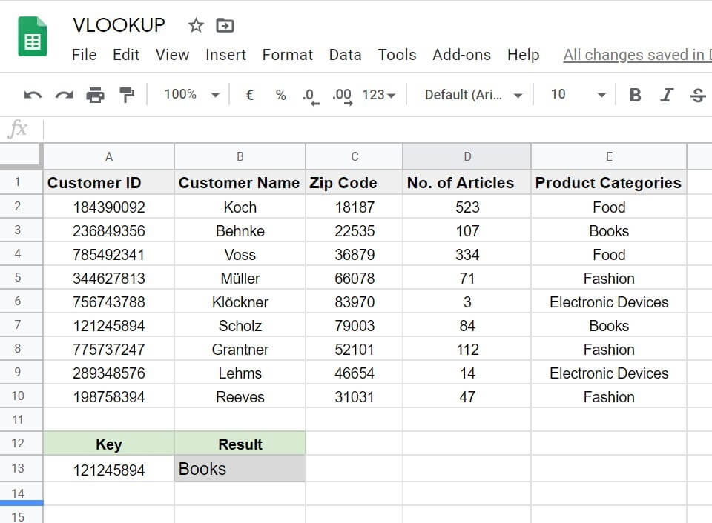The height and width of the screenshot is (523, 712).
Task: Select the key value 121245894 in row 13
Action: (x=109, y=469)
